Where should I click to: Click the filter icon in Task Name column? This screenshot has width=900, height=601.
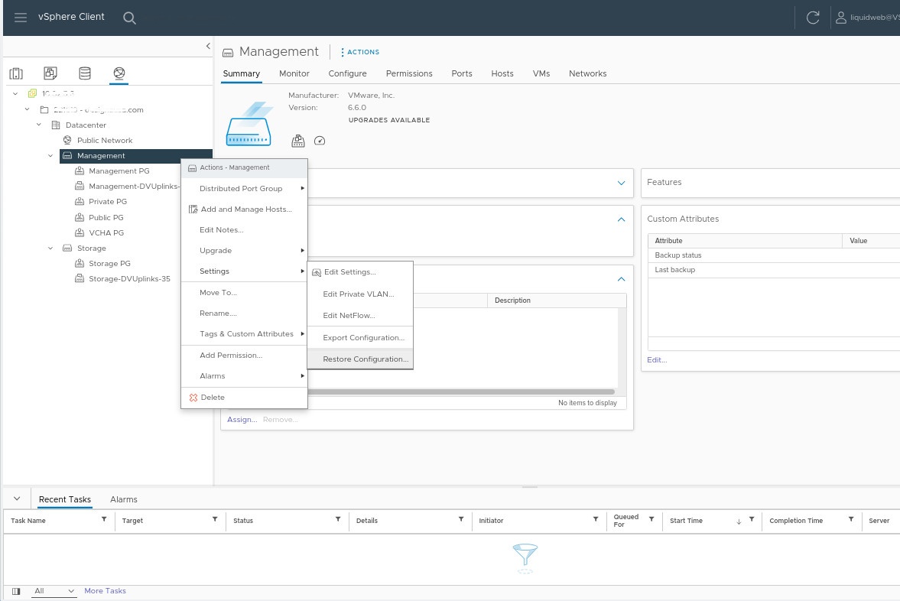tap(104, 519)
